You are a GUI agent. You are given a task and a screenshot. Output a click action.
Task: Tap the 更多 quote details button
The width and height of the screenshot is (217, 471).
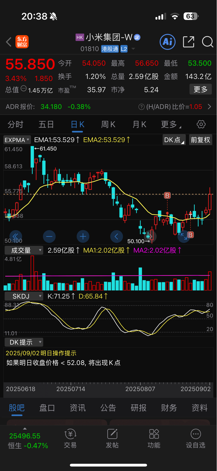(201, 89)
